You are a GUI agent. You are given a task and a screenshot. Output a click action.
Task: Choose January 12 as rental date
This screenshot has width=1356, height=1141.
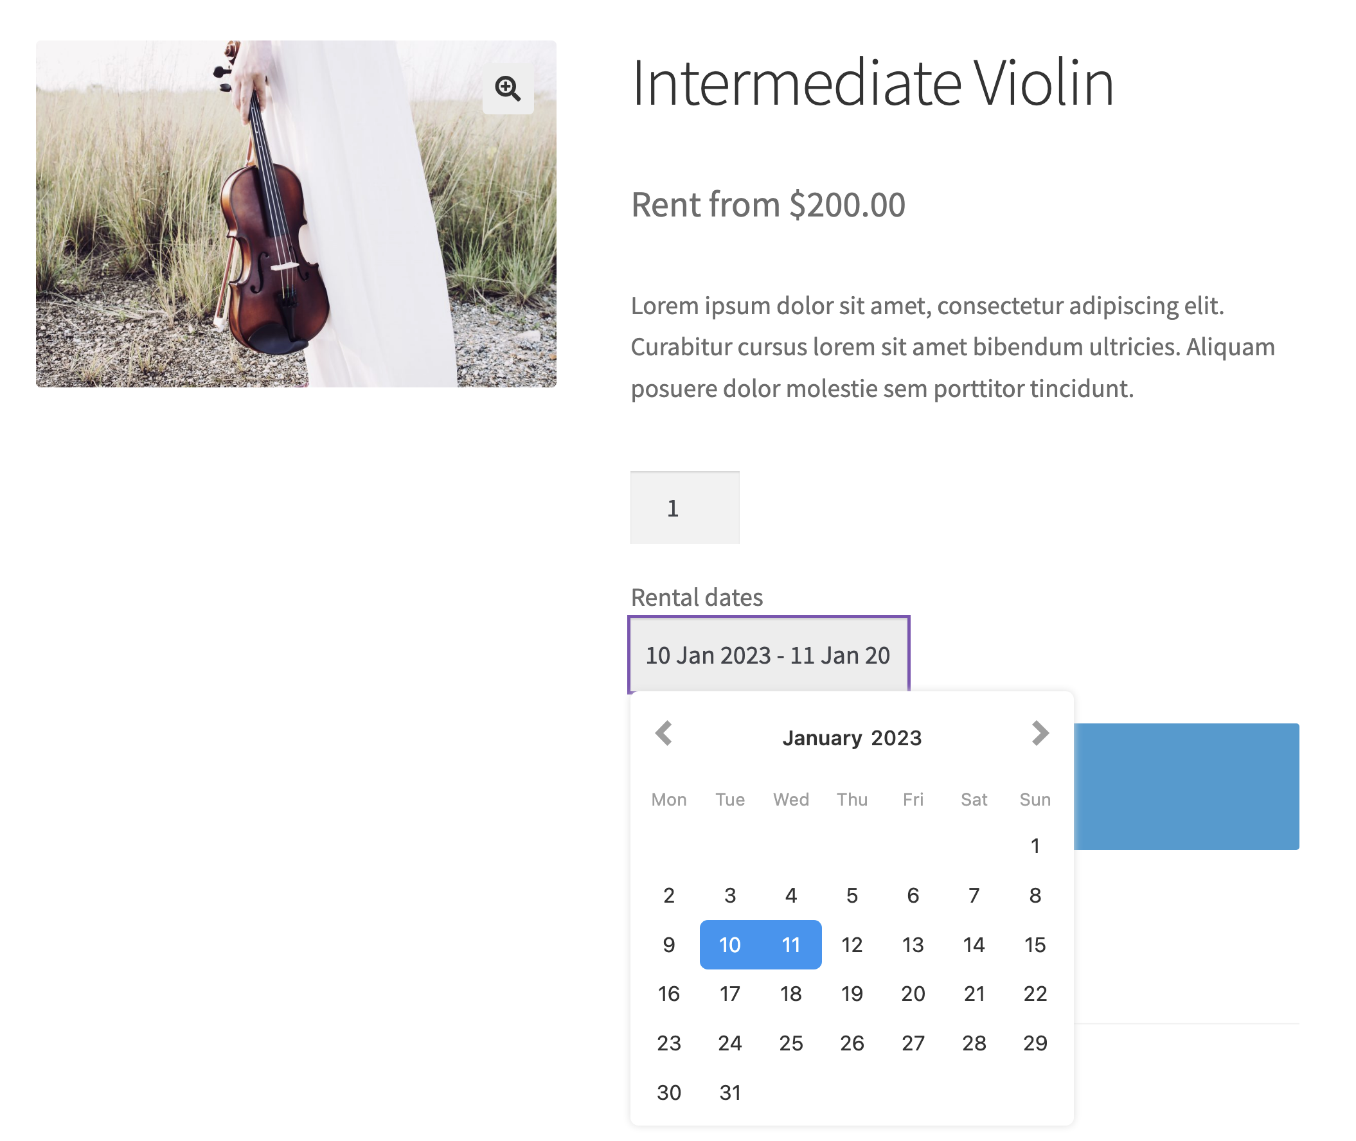coord(852,945)
